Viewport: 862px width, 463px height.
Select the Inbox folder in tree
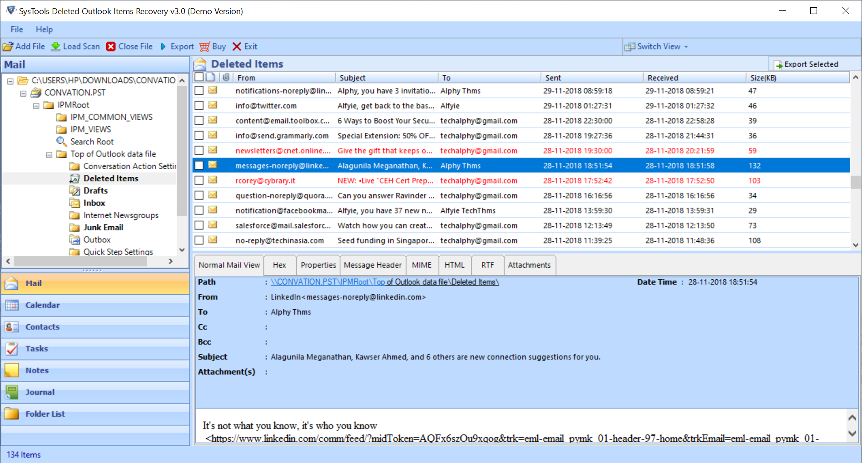94,203
